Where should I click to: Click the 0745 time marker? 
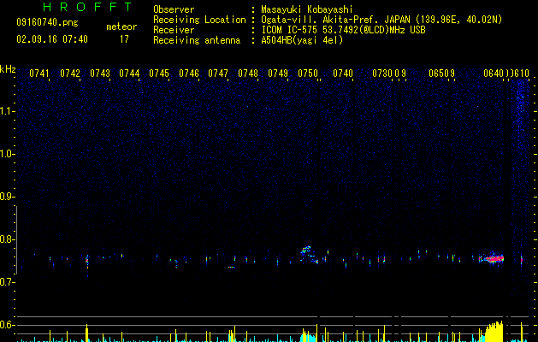tap(159, 74)
